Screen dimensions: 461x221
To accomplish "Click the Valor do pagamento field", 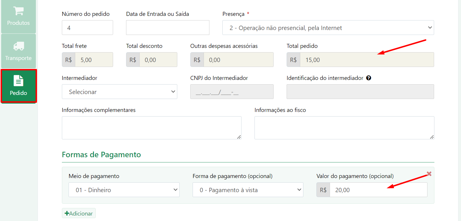I will click(379, 190).
